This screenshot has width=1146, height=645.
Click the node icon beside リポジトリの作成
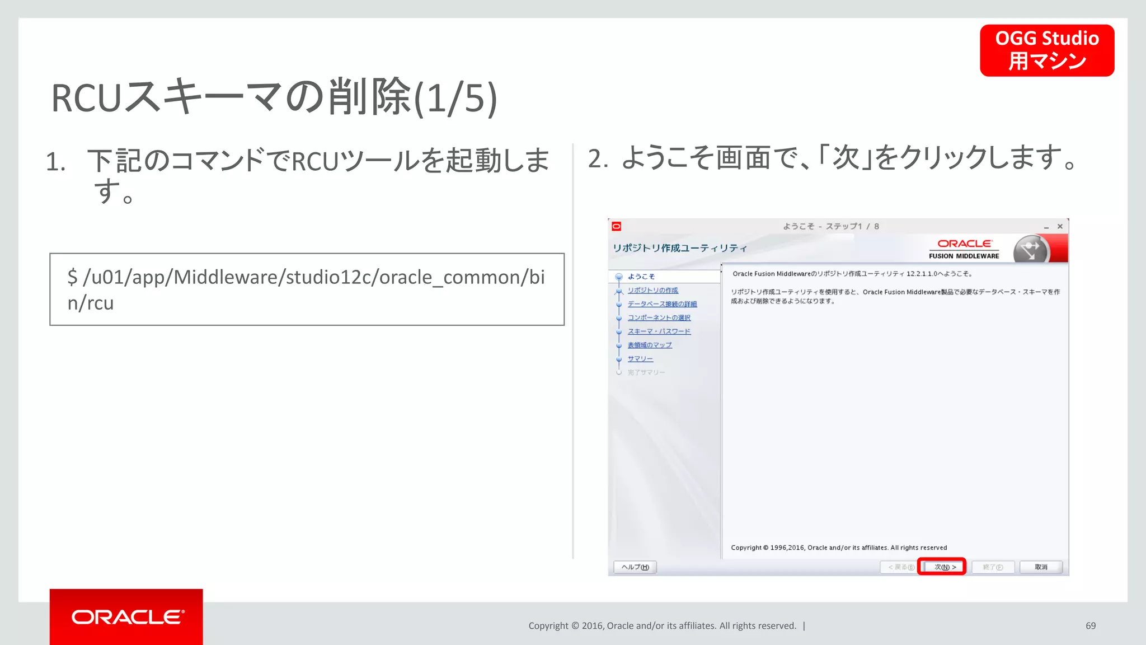click(619, 291)
